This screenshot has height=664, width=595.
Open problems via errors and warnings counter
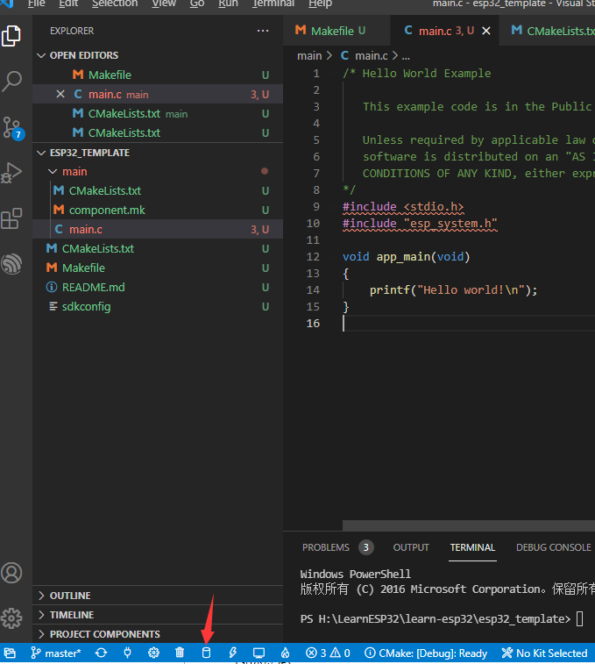click(x=328, y=653)
